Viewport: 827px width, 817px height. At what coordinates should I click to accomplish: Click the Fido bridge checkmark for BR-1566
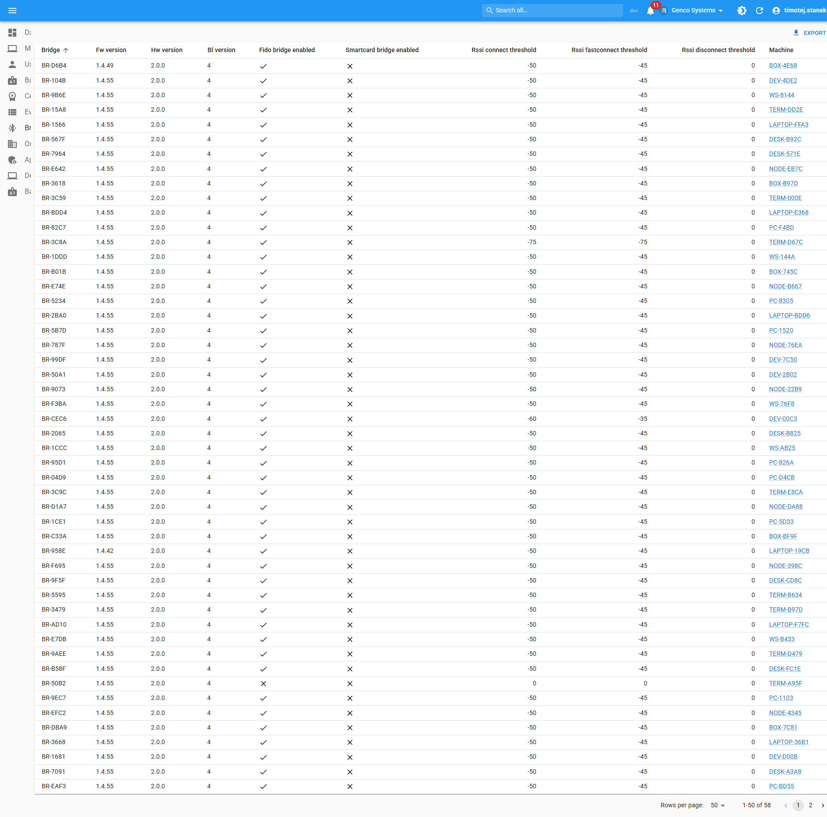(263, 125)
